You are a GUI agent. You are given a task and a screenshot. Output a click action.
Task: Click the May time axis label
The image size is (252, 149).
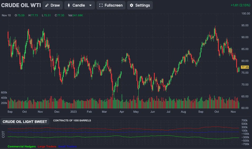[136, 112]
